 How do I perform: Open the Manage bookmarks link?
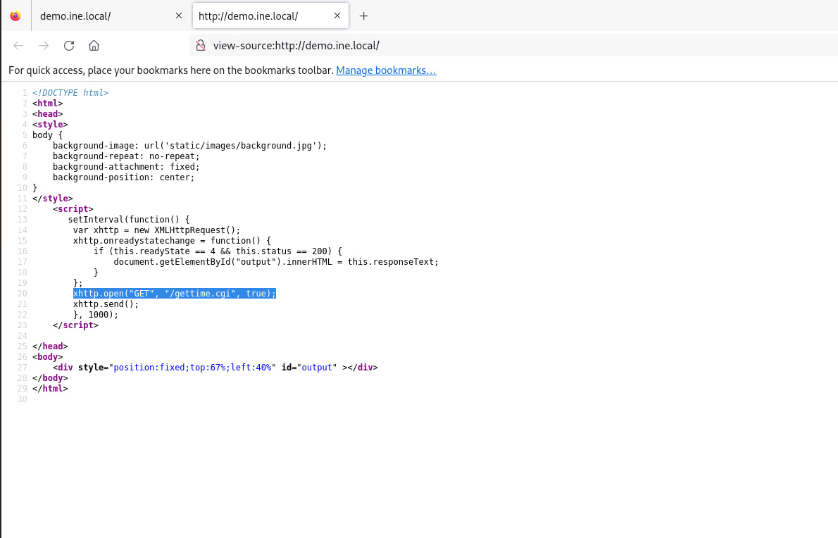pyautogui.click(x=386, y=70)
